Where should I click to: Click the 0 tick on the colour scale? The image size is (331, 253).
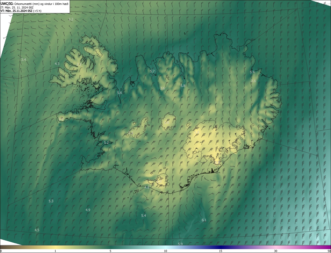click(1, 251)
